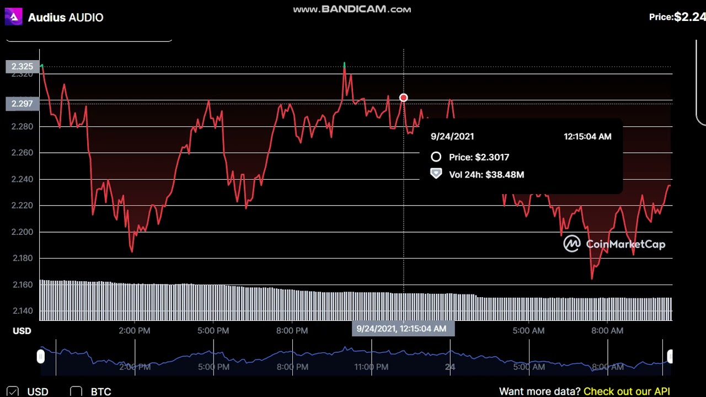Toggle the BTC checkbox

click(76, 391)
